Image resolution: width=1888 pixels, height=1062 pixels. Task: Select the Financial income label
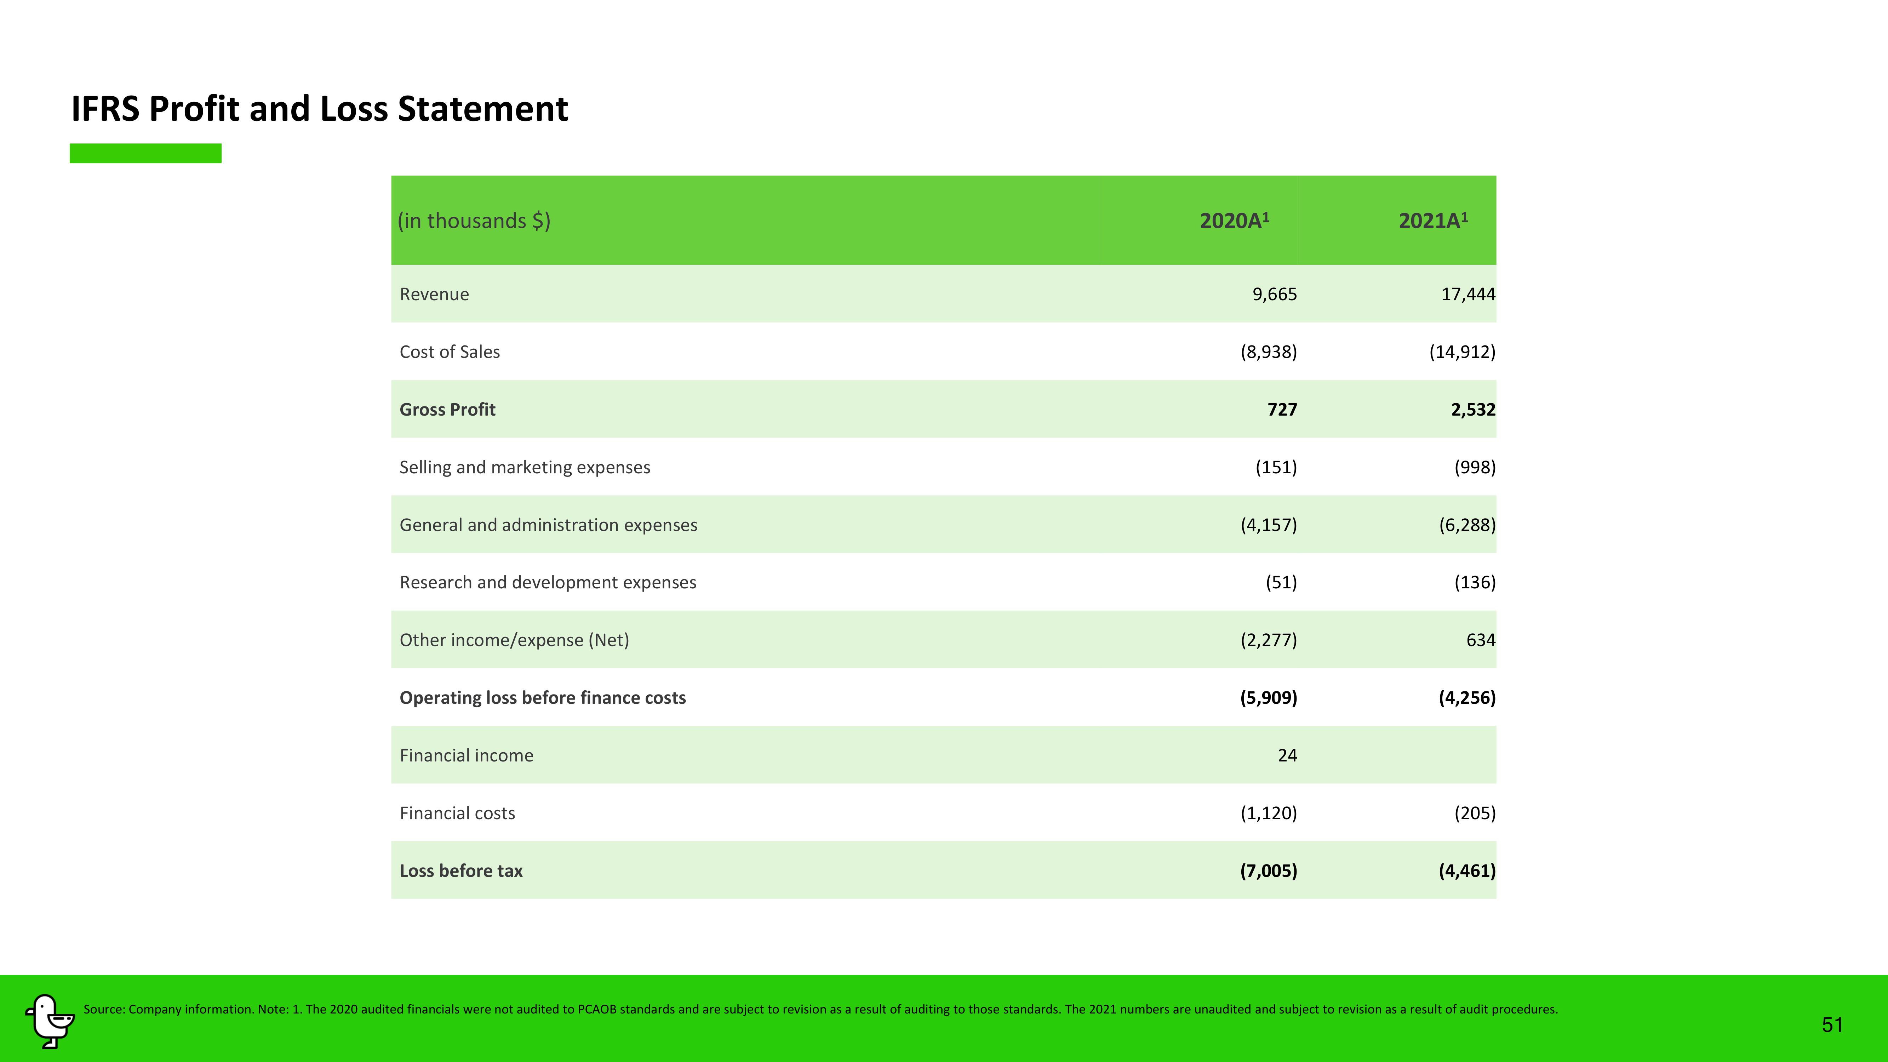[466, 756]
